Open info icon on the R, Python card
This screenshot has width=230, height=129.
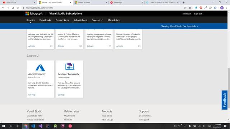80,46
